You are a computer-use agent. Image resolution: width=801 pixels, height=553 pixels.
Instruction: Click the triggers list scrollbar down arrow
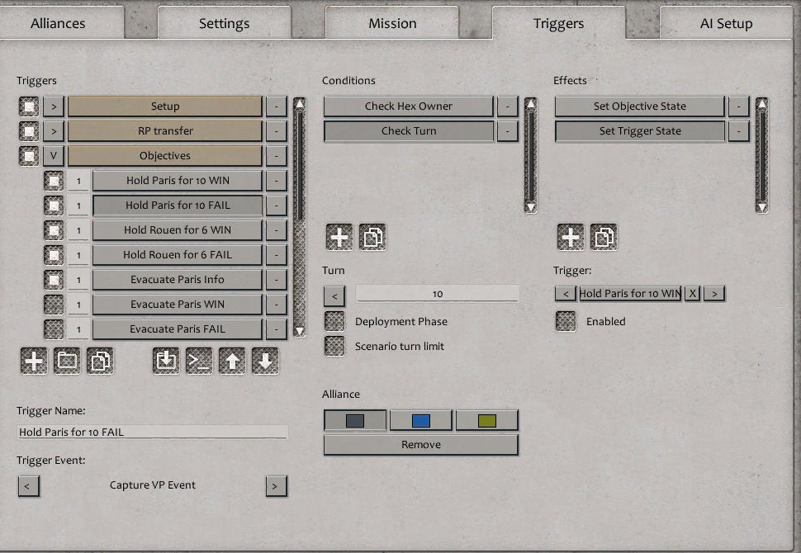300,332
